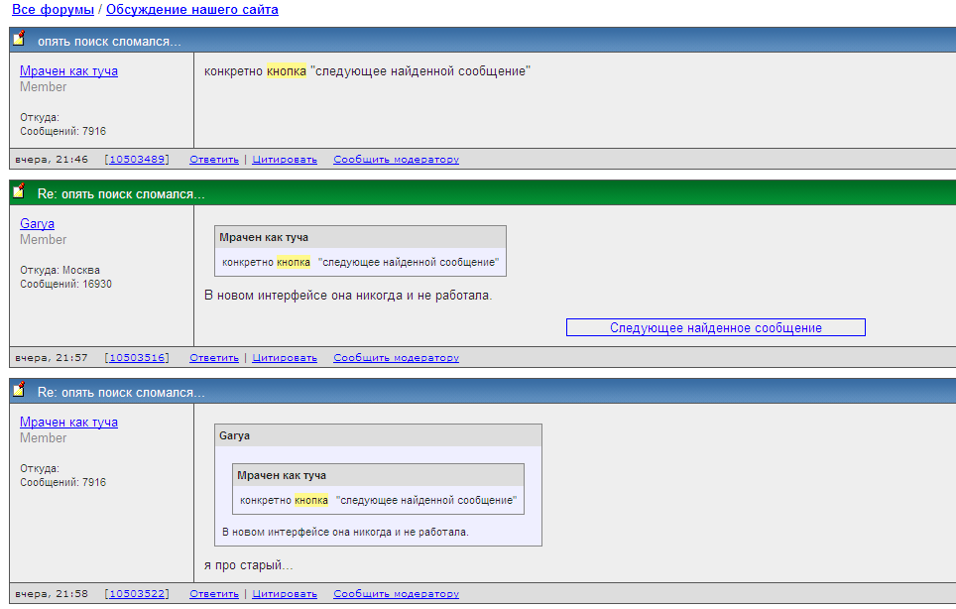The width and height of the screenshot is (956, 609).
Task: Click the post icon in the green message header
Action: [19, 191]
